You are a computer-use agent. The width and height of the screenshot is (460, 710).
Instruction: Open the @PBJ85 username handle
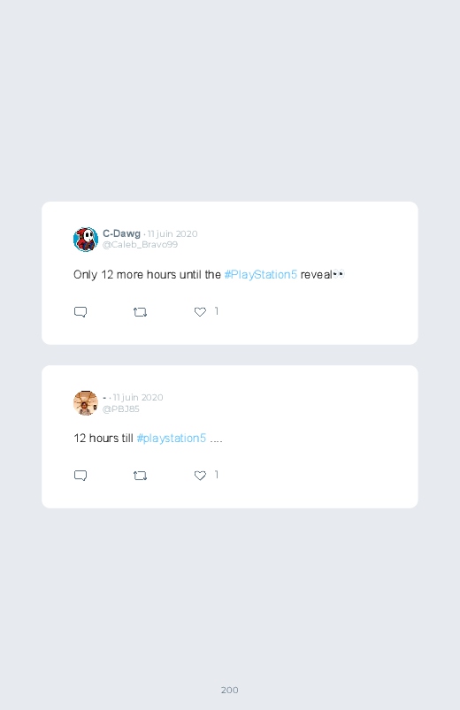pyautogui.click(x=121, y=408)
